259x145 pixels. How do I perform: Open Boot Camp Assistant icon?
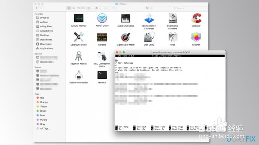coord(173,18)
